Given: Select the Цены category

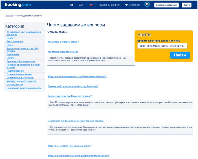Looking at the screenshot, I should [10, 45].
